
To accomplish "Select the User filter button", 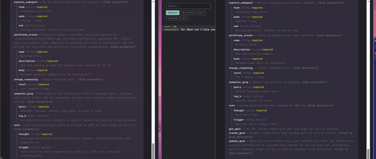I will point(201,13).
